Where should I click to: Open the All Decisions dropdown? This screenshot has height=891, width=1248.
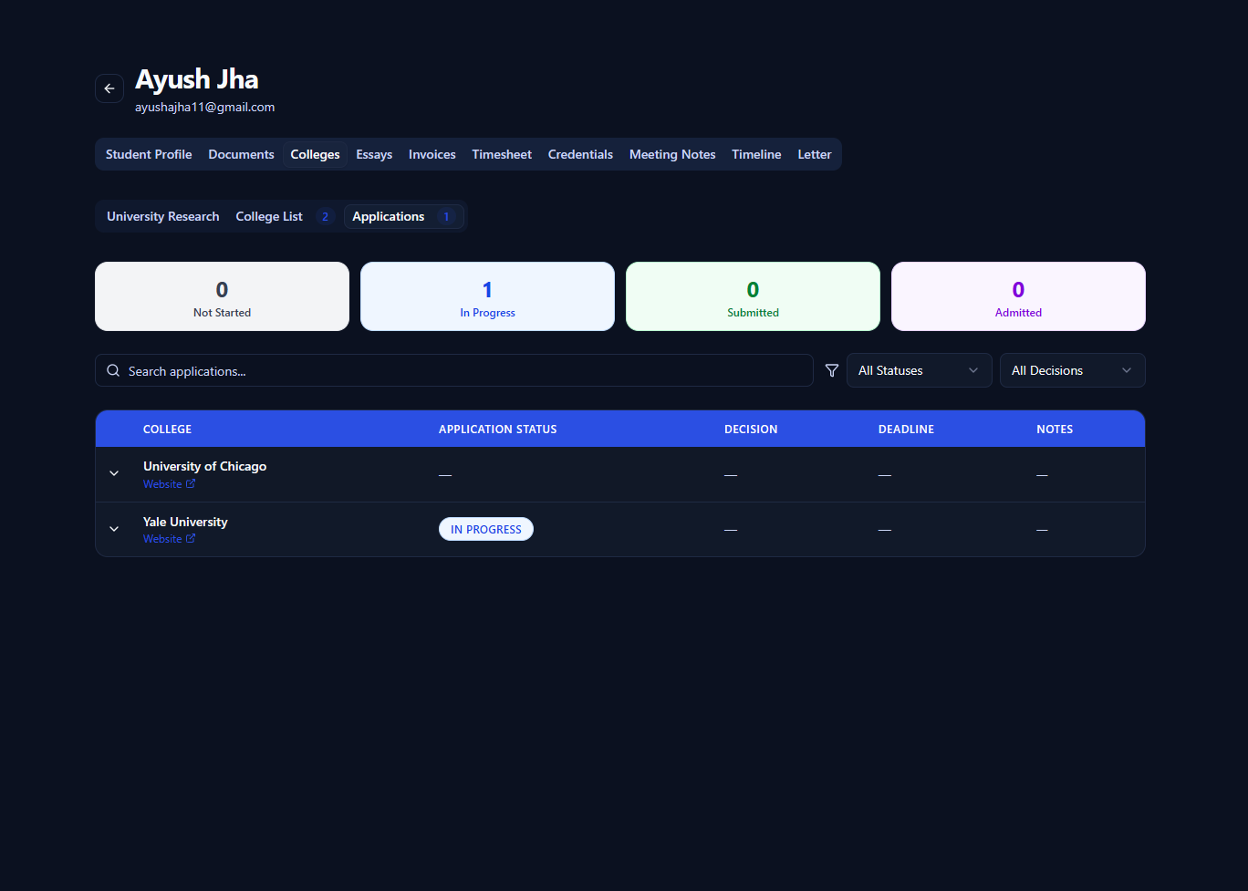(1072, 370)
